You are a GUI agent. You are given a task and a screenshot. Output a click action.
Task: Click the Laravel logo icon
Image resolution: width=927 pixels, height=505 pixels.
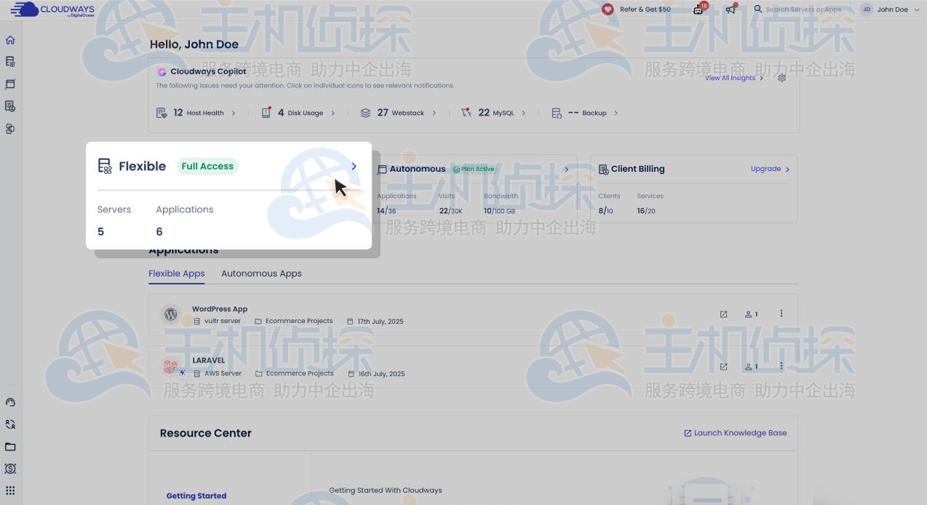pos(171,367)
